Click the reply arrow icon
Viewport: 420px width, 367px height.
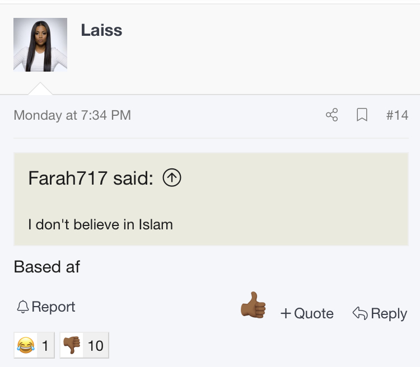coord(360,313)
